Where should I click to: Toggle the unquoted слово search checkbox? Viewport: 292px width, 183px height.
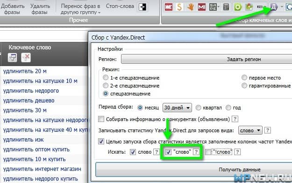[133, 152]
